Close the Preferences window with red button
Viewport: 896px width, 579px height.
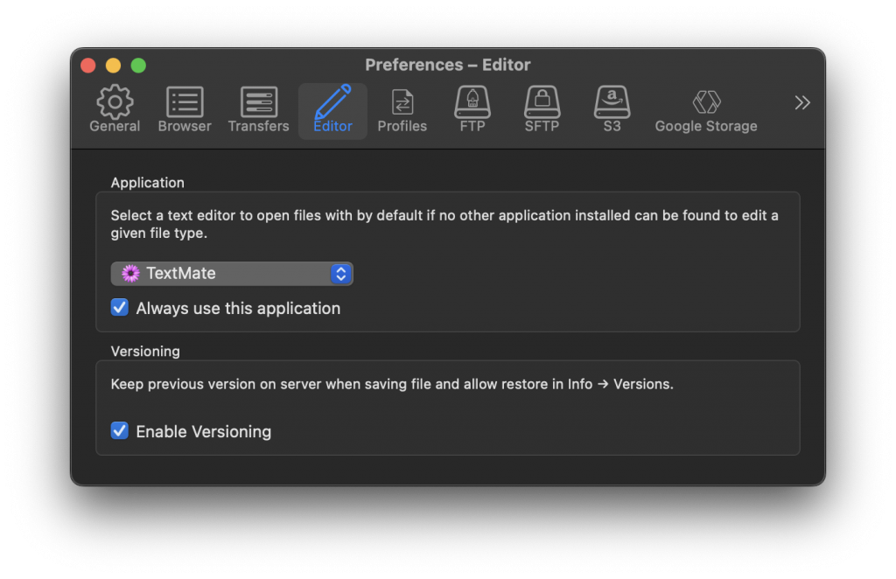pos(88,65)
